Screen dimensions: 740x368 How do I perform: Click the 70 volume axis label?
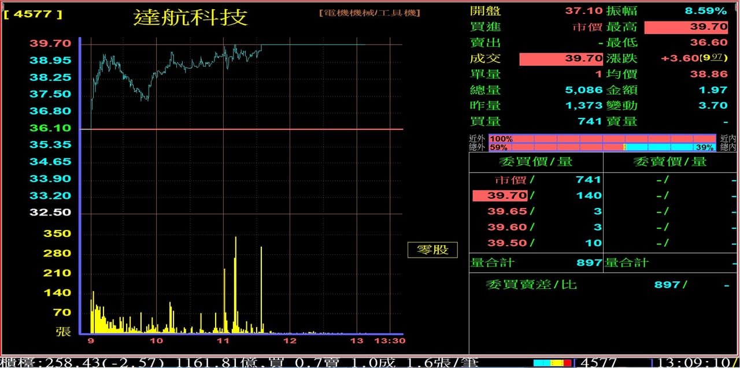[x=62, y=313]
